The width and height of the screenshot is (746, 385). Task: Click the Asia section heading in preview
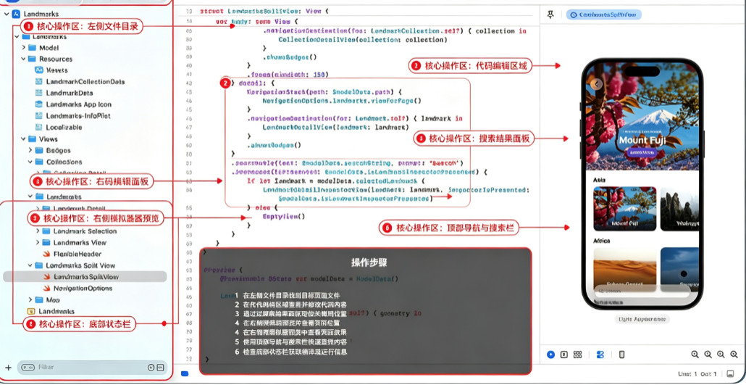pos(600,181)
